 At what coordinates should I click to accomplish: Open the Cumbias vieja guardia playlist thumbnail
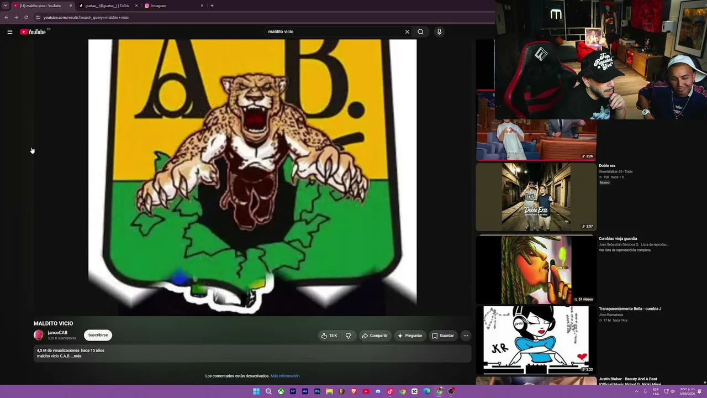click(x=536, y=270)
